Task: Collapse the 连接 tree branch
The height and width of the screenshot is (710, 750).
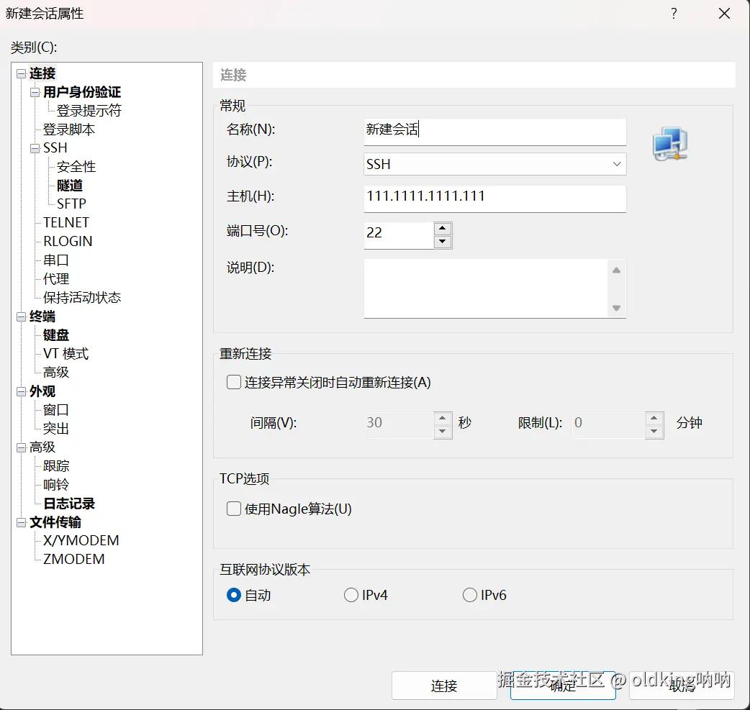Action: [x=19, y=73]
